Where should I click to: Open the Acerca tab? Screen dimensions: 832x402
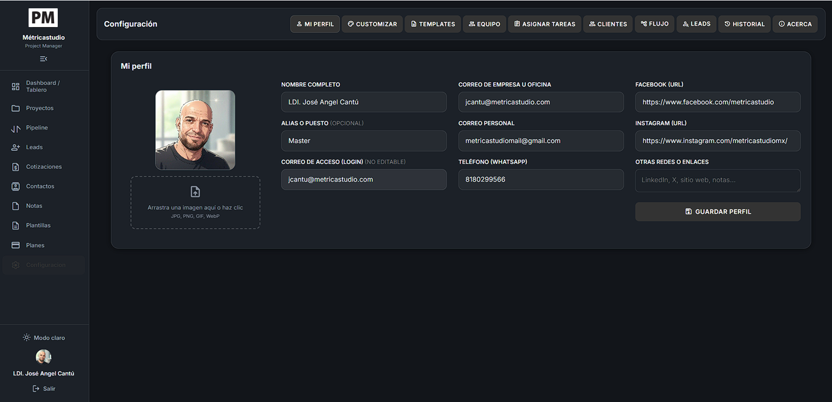tap(795, 24)
